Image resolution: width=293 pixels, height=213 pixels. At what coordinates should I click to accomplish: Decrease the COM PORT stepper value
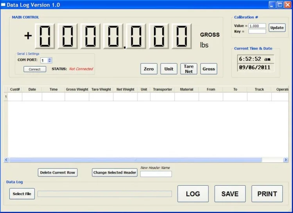coord(49,62)
